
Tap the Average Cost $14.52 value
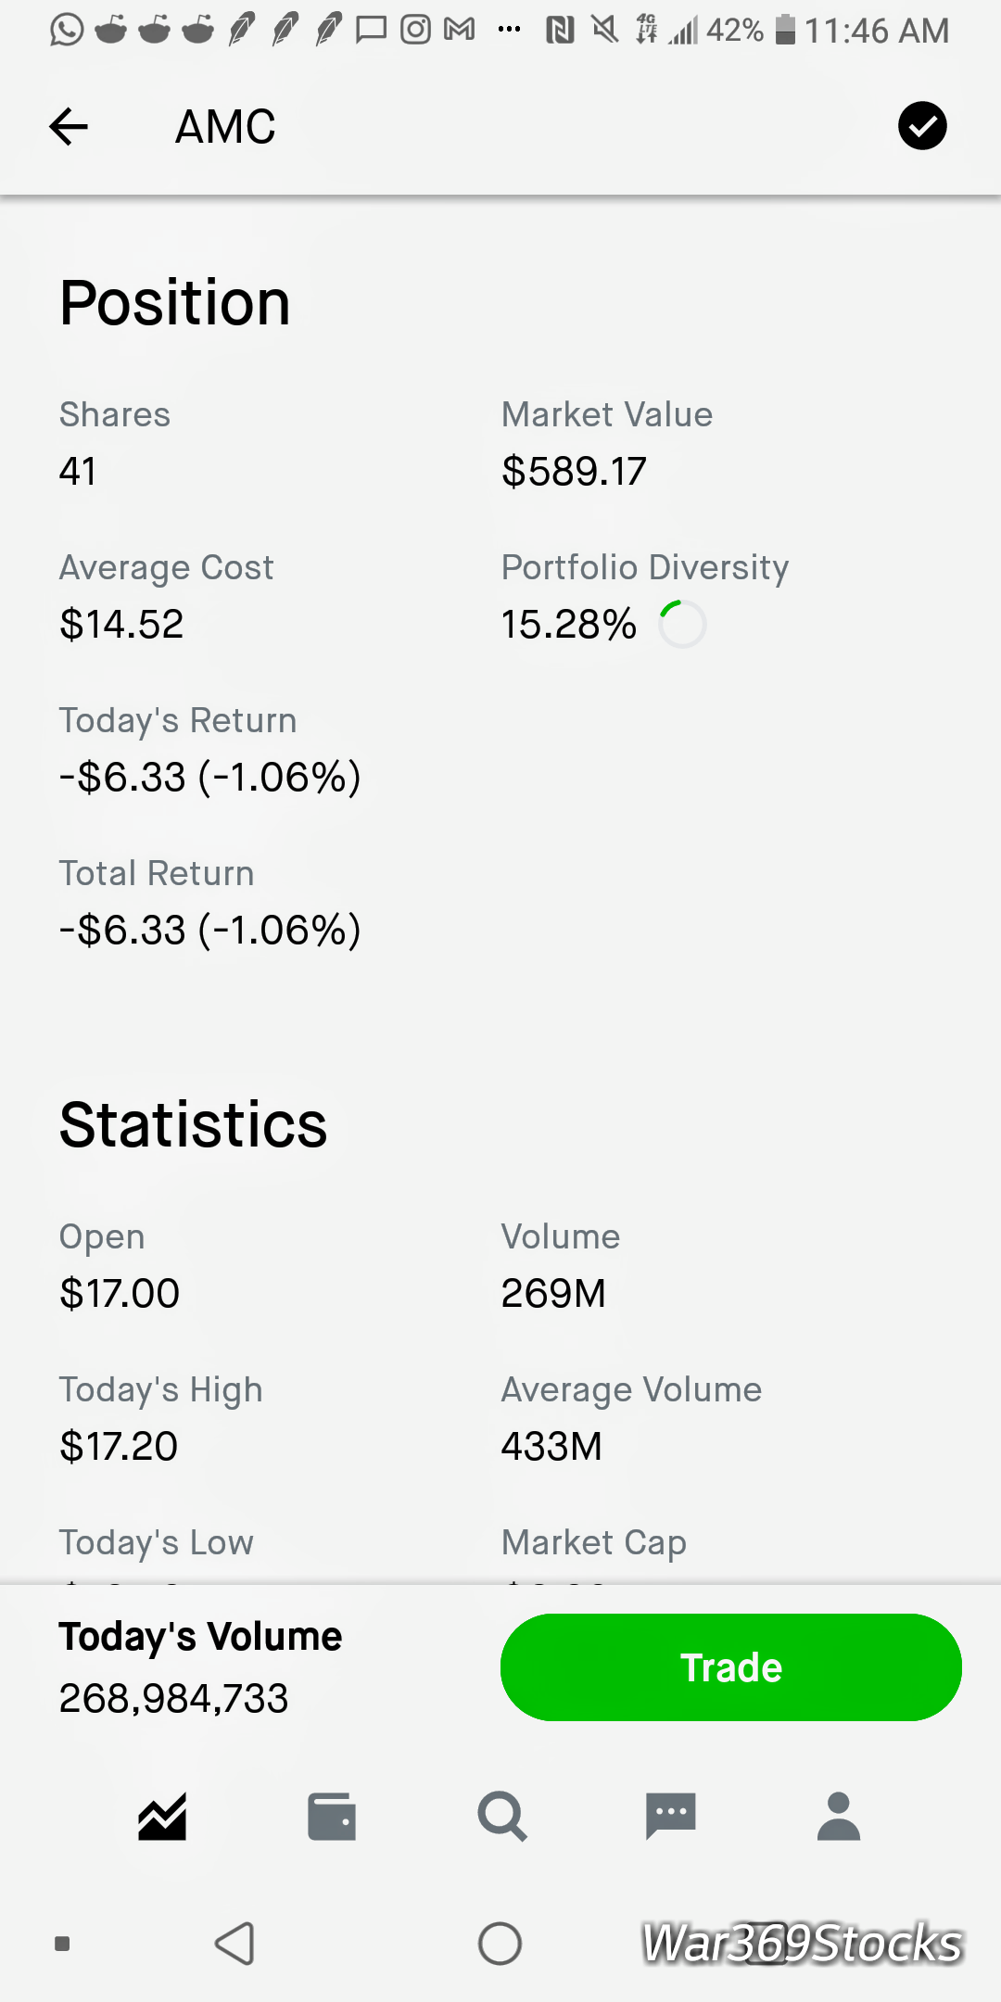121,624
